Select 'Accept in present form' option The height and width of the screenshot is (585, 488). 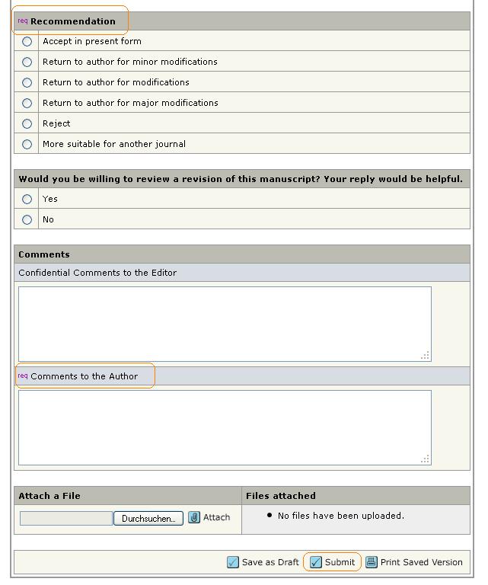click(27, 41)
